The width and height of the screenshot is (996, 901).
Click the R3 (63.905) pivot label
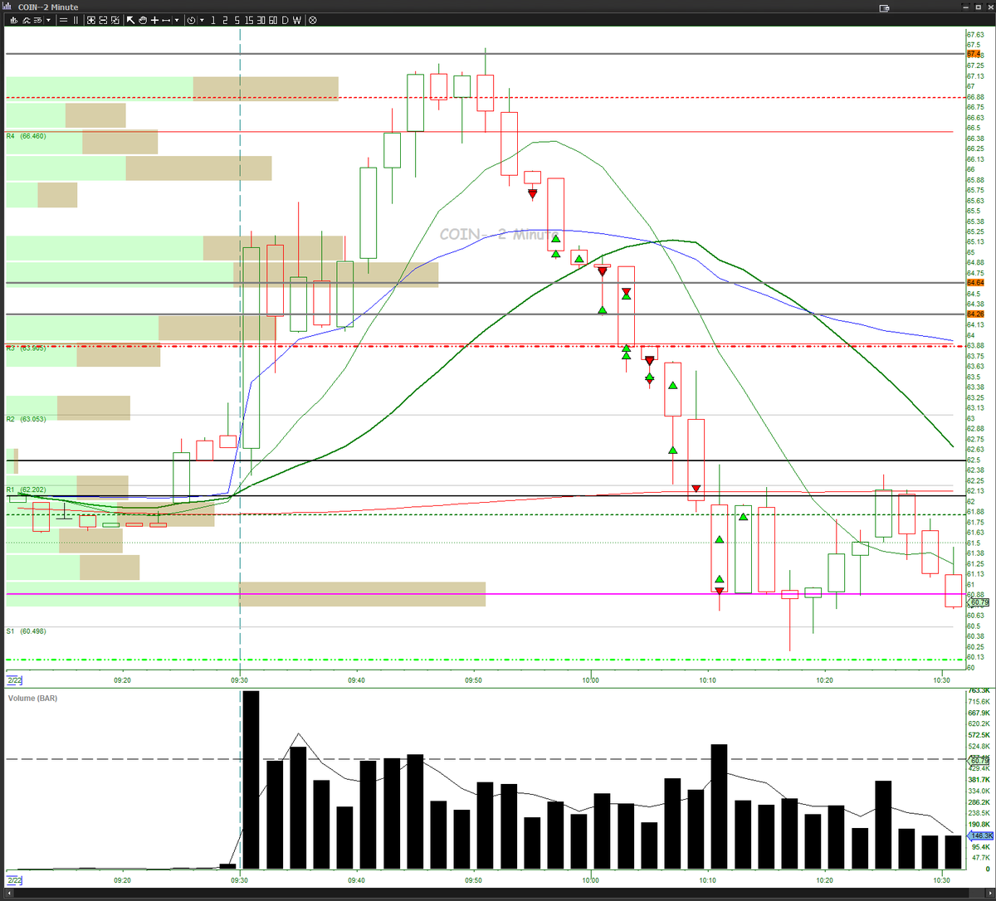coord(26,348)
